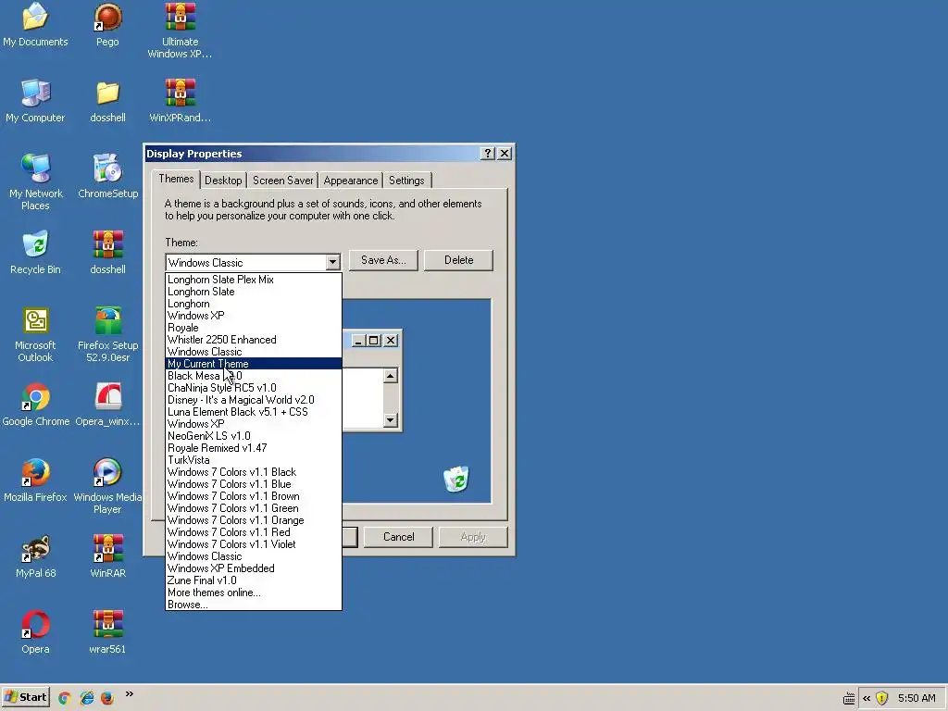
Task: Choose Longhorn Slate Plex Mix theme
Action: tap(254, 280)
